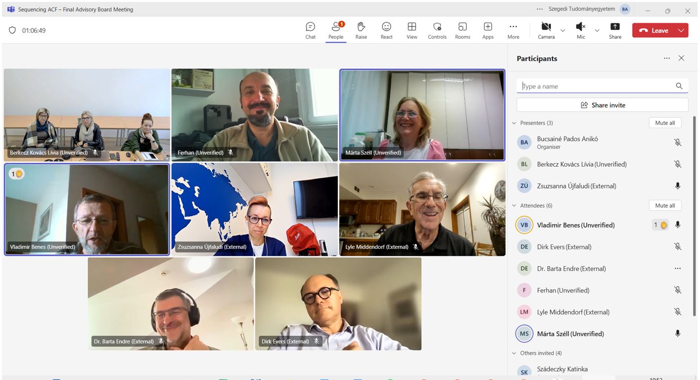Open breakout Rooms
Screen dimensions: 700x380
point(463,30)
